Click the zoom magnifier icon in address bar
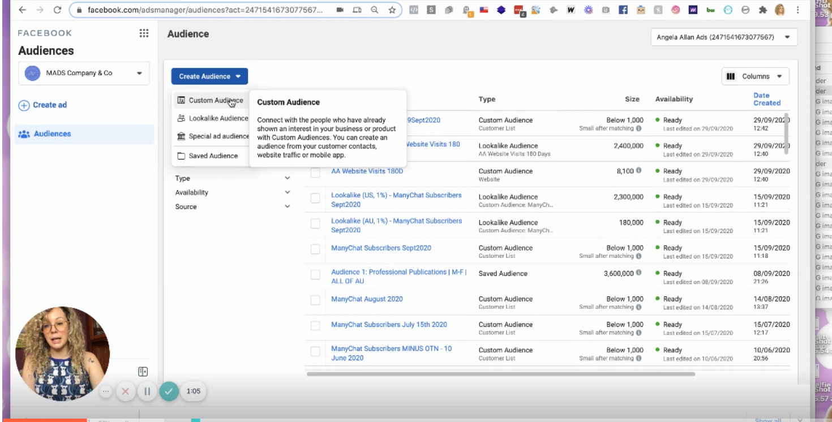The width and height of the screenshot is (832, 422). tap(375, 10)
